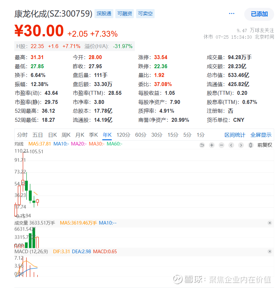Click the 可卖空 tag
Viewport: 279px width, 288px height.
(x=145, y=14)
